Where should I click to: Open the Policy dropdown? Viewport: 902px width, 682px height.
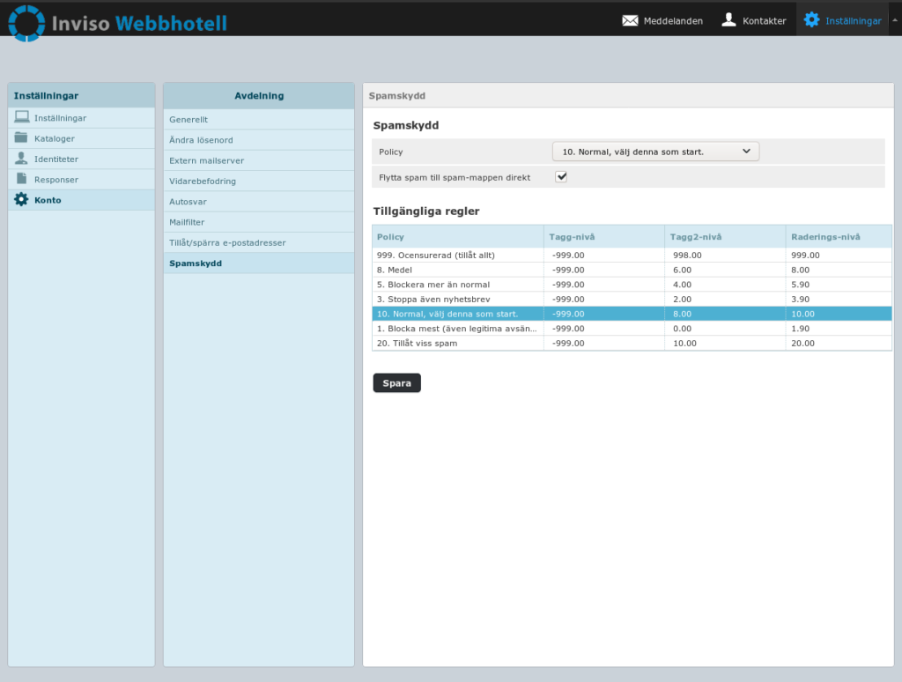655,152
